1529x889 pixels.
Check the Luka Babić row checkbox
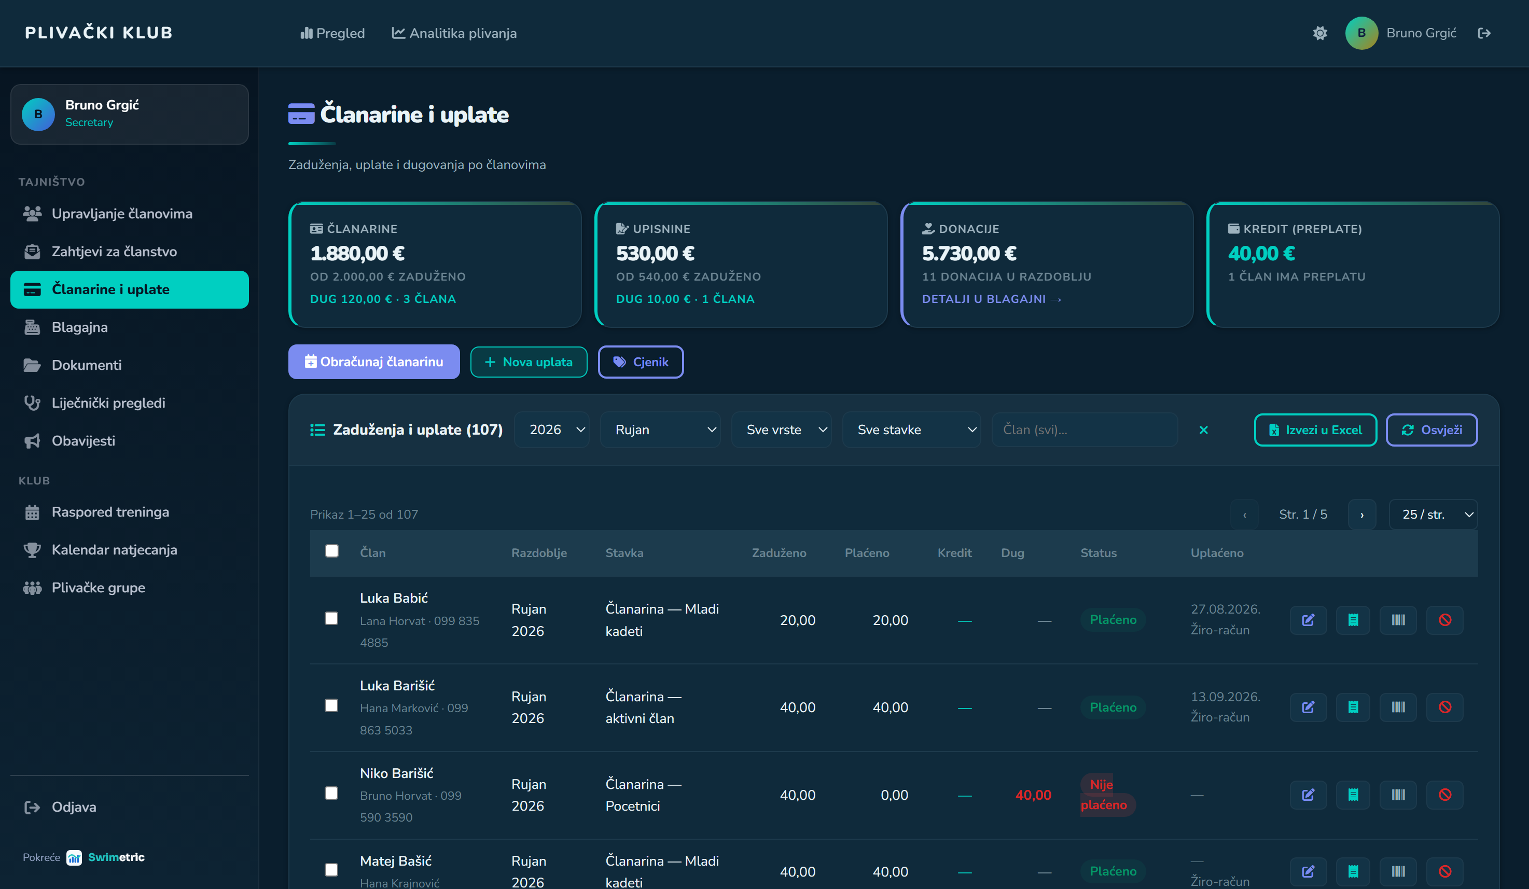(x=331, y=618)
